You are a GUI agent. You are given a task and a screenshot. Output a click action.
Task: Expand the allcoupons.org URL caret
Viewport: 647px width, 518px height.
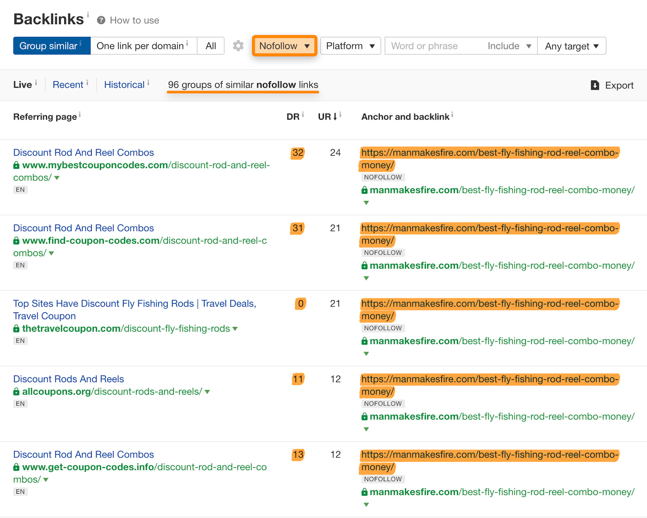click(x=207, y=392)
